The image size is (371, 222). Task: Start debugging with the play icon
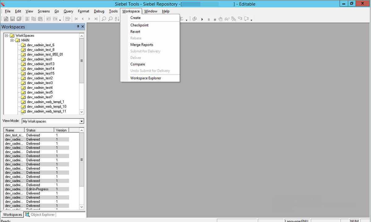(202, 19)
